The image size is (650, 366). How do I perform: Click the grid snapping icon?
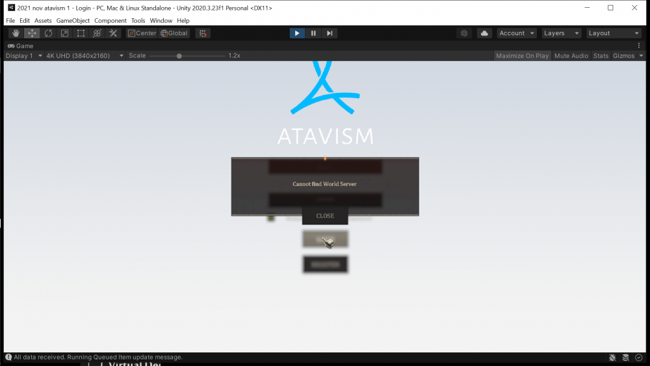pyautogui.click(x=203, y=33)
